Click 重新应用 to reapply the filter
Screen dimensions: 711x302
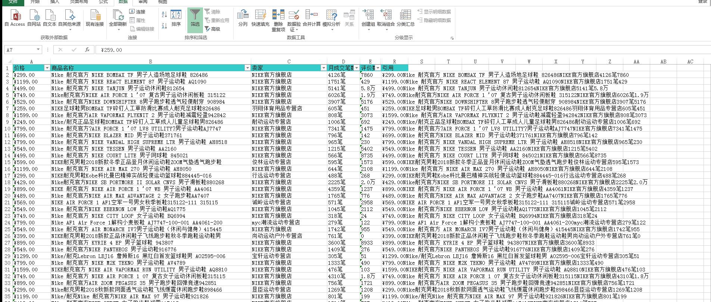click(217, 20)
